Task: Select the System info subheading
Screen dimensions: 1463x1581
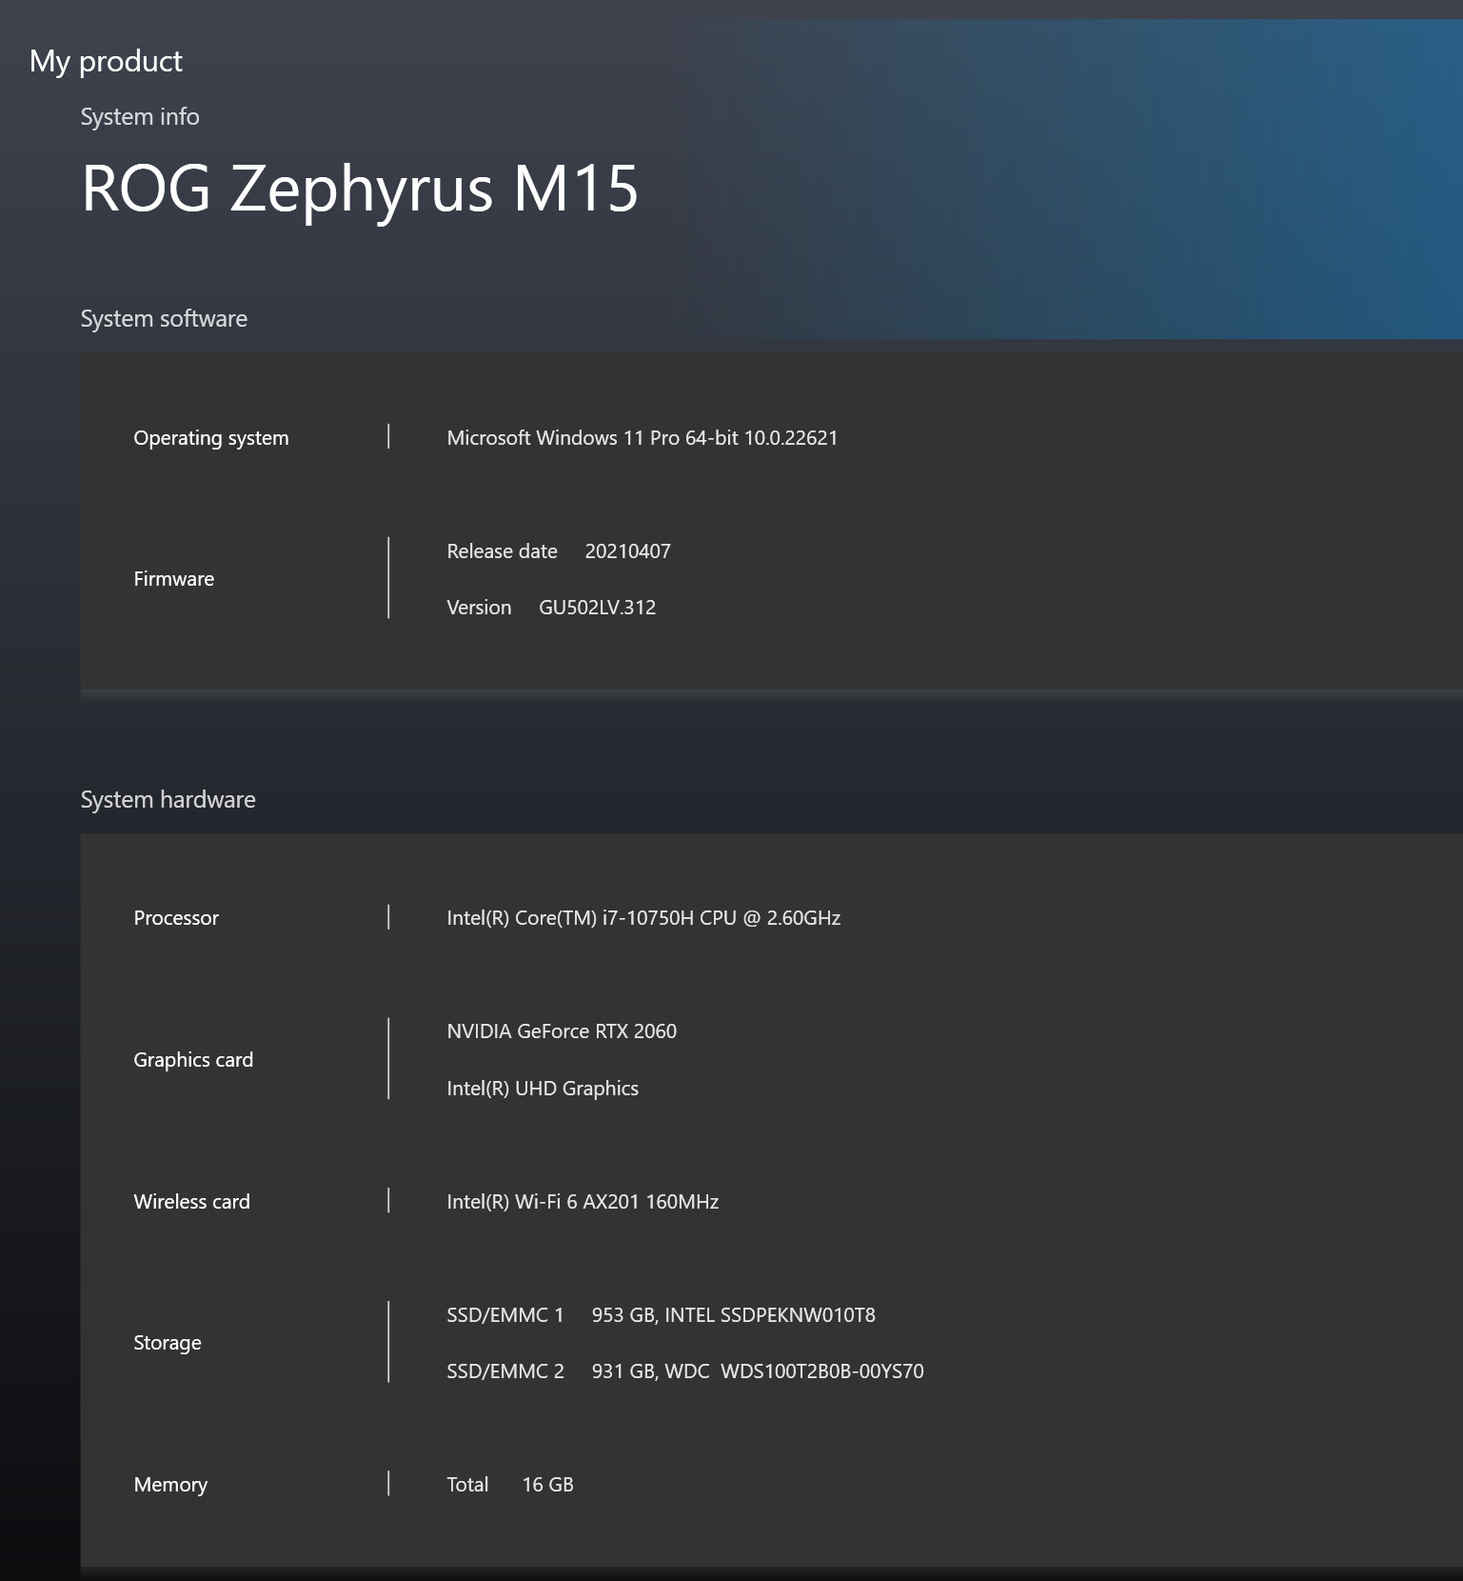Action: [140, 116]
